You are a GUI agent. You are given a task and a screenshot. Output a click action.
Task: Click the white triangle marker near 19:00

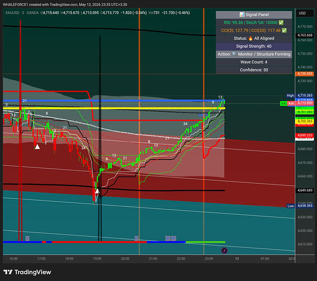coord(97,191)
